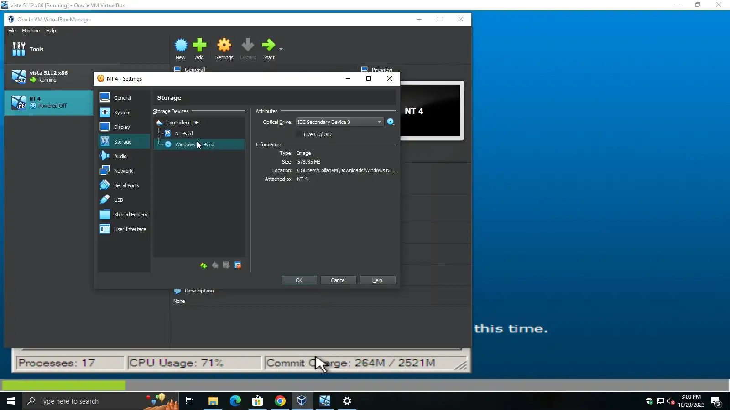Click the Network page icon
730x410 pixels.
pos(104,170)
